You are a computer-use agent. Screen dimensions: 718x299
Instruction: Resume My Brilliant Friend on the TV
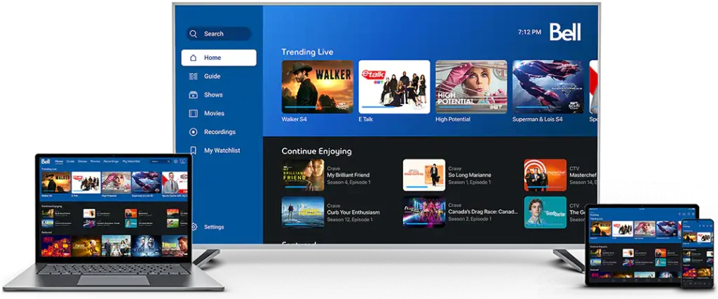(303, 175)
